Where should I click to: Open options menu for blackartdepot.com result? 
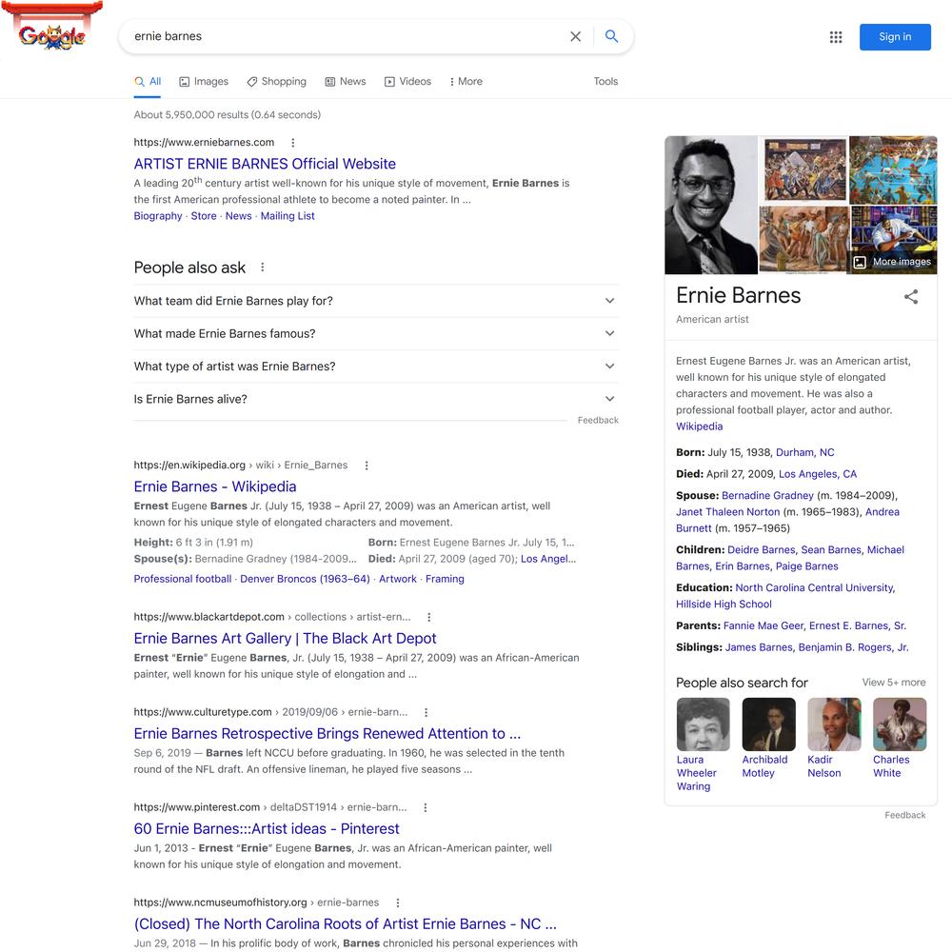coord(429,618)
